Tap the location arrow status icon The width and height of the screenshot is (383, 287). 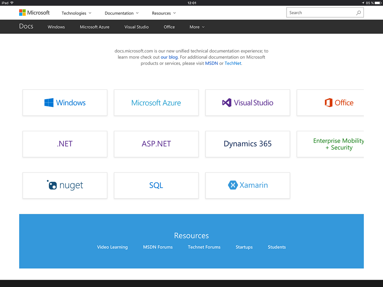pyautogui.click(x=363, y=3)
